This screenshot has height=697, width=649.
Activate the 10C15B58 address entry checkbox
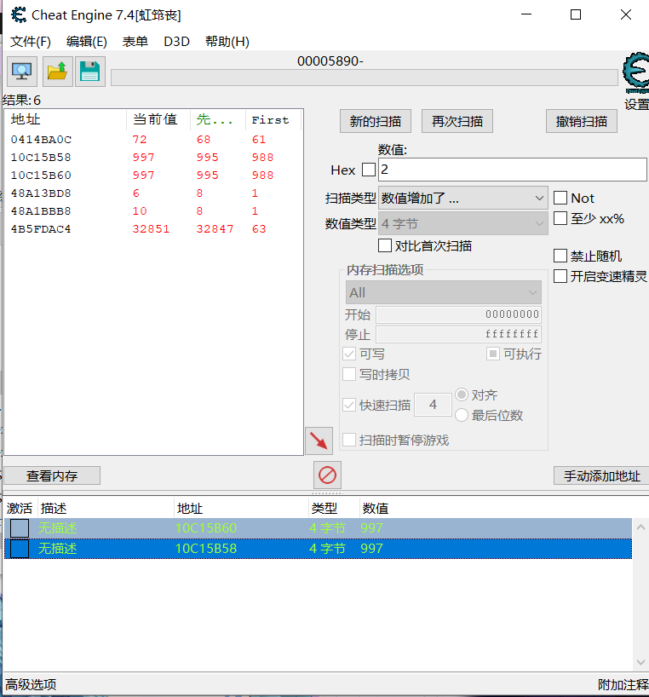click(20, 549)
